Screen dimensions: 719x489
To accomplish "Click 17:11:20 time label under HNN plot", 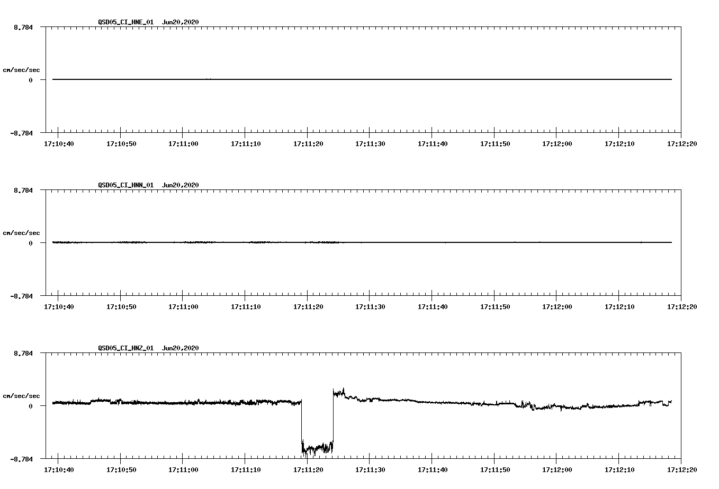I will (308, 306).
